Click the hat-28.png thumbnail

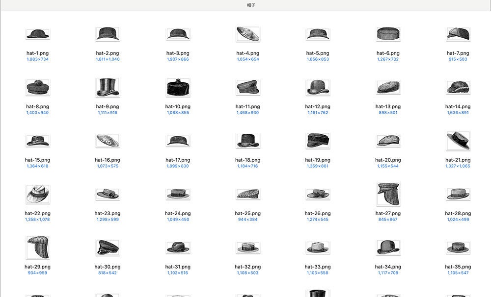(x=458, y=194)
